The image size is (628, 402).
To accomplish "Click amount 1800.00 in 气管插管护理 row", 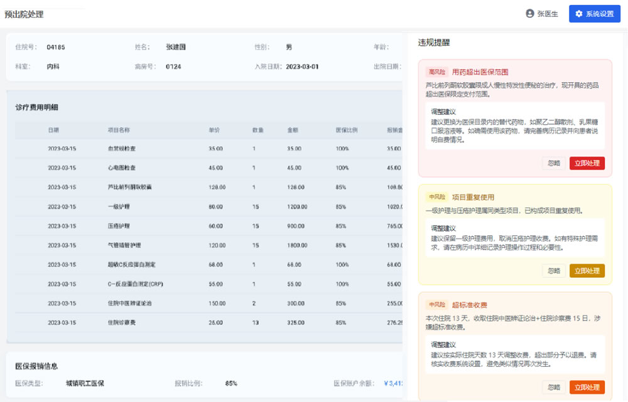I will click(x=297, y=245).
